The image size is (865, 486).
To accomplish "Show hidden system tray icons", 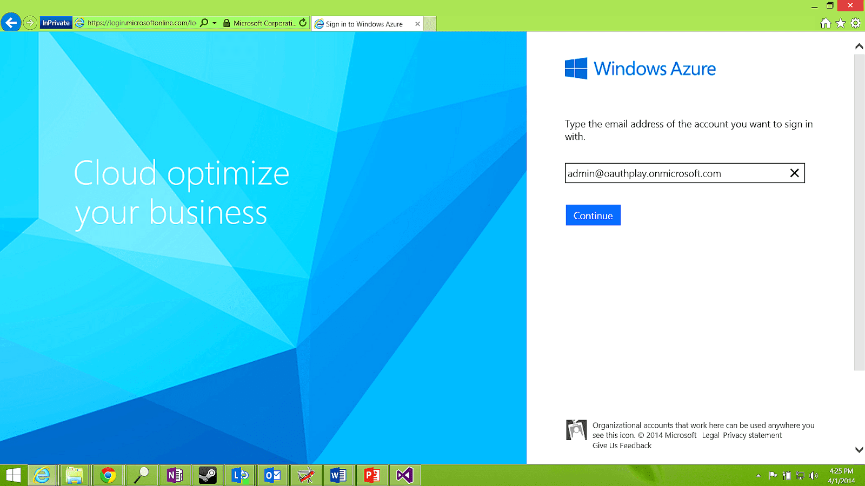I will tap(758, 476).
